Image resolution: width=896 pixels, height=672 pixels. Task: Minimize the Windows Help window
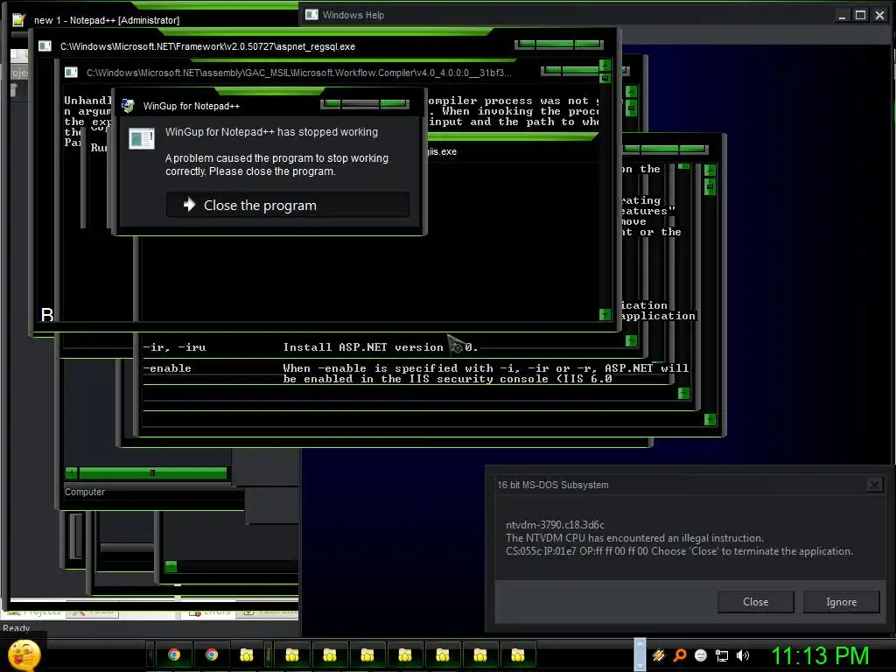[x=841, y=15]
